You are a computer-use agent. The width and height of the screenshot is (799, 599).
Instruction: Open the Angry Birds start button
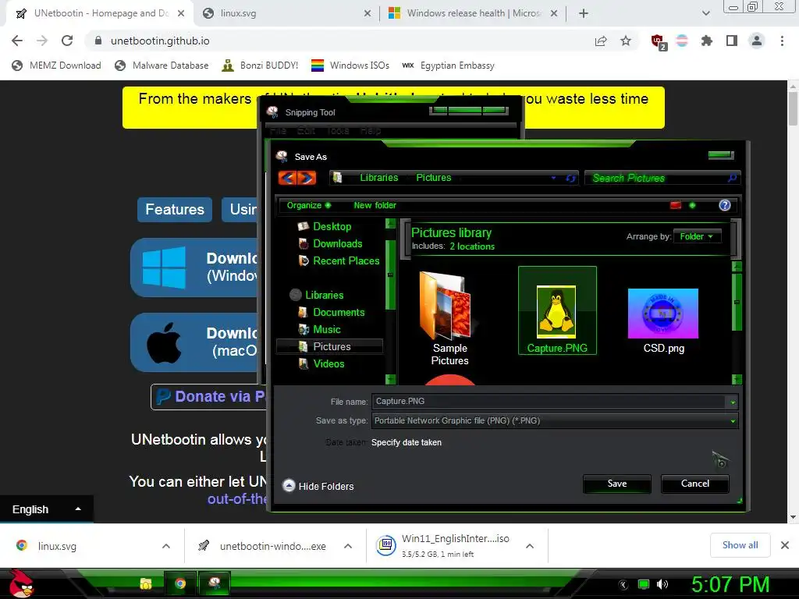[x=21, y=583]
